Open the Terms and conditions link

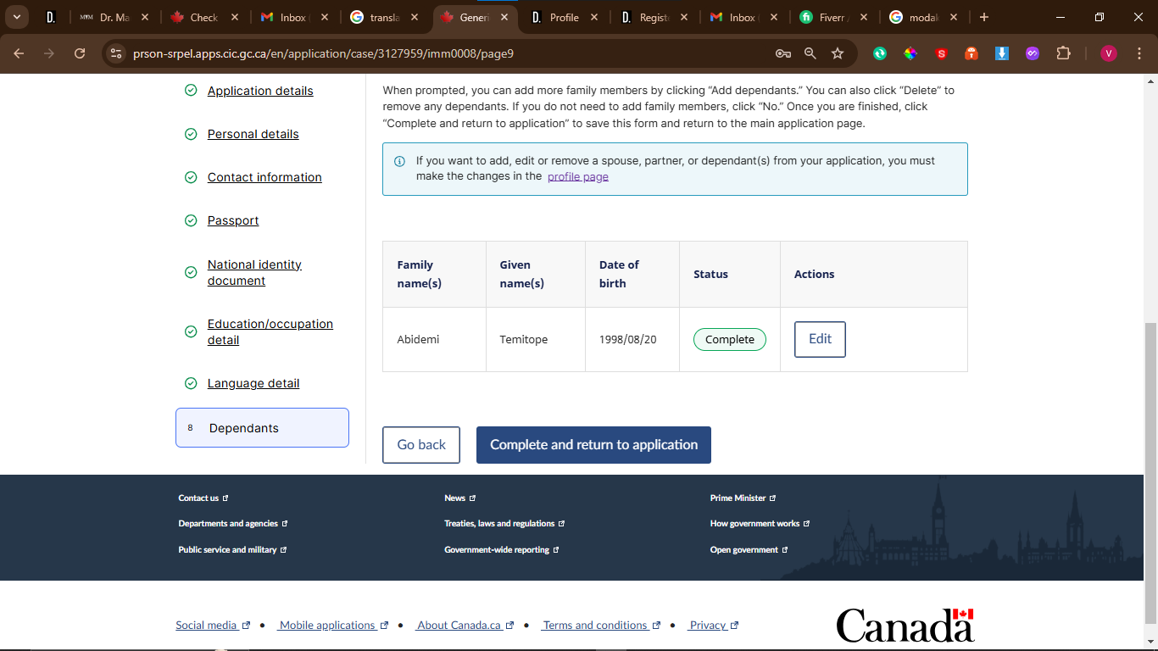click(x=602, y=626)
